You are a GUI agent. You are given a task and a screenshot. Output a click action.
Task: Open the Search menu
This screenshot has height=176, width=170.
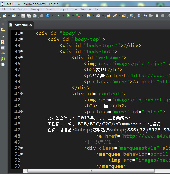[51, 9]
